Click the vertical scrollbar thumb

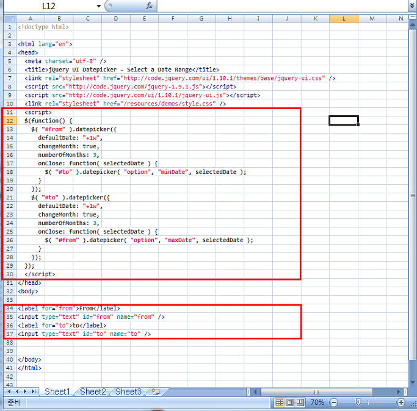coord(413,195)
